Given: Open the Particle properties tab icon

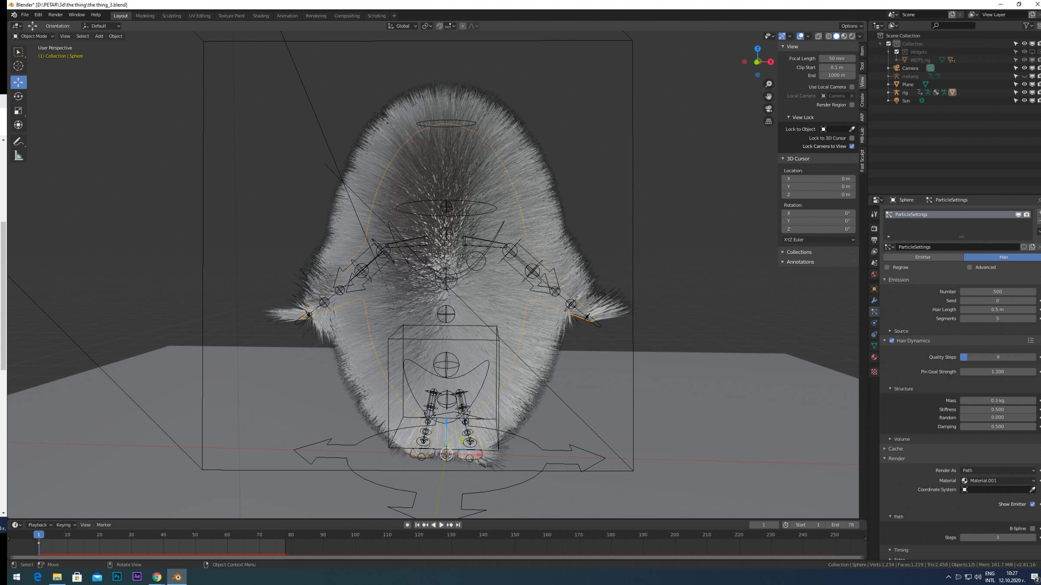Looking at the screenshot, I should pyautogui.click(x=874, y=312).
